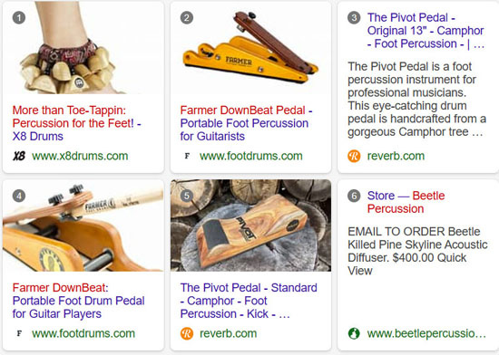Open 'More than Toe-Tappin' X8 Drums link

click(x=77, y=123)
